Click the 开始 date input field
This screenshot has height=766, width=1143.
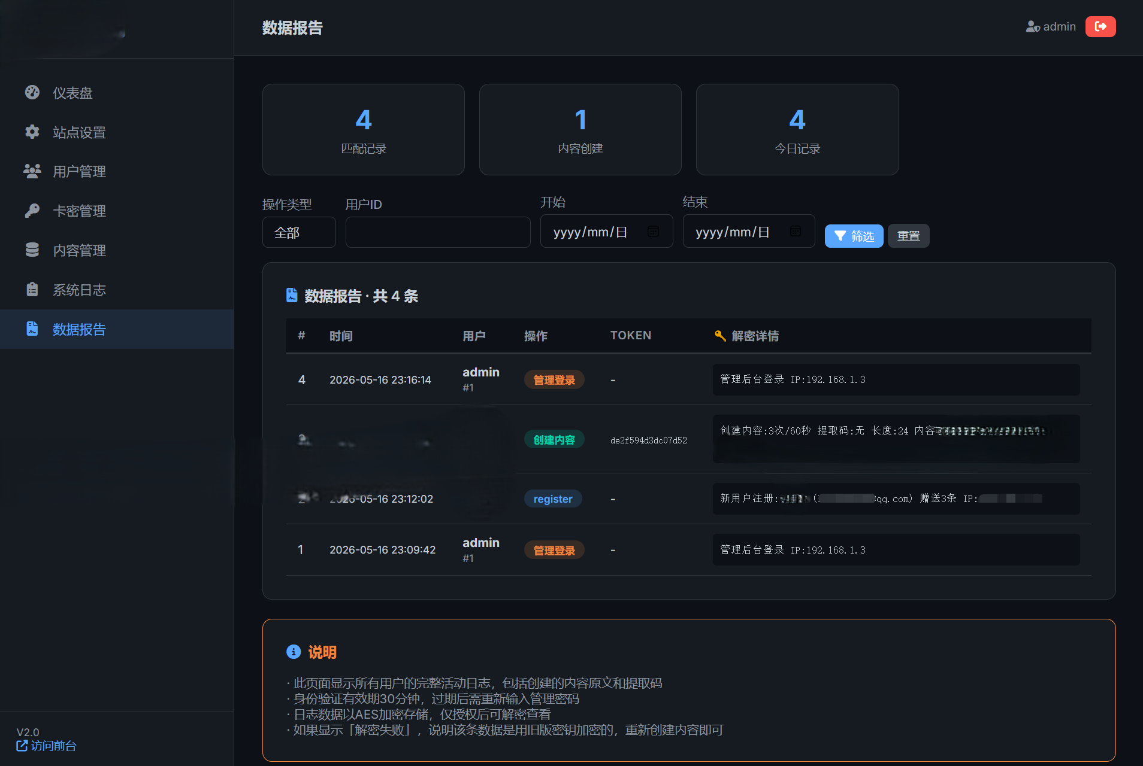tap(606, 231)
